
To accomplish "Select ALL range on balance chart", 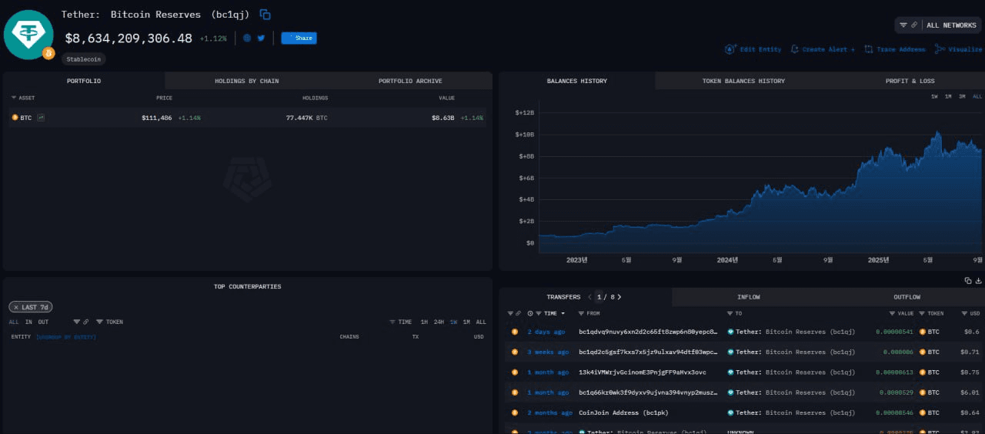I will click(977, 96).
